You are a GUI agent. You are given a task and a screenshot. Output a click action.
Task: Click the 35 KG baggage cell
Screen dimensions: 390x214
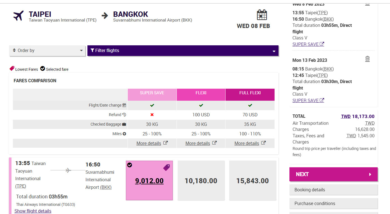point(250,124)
